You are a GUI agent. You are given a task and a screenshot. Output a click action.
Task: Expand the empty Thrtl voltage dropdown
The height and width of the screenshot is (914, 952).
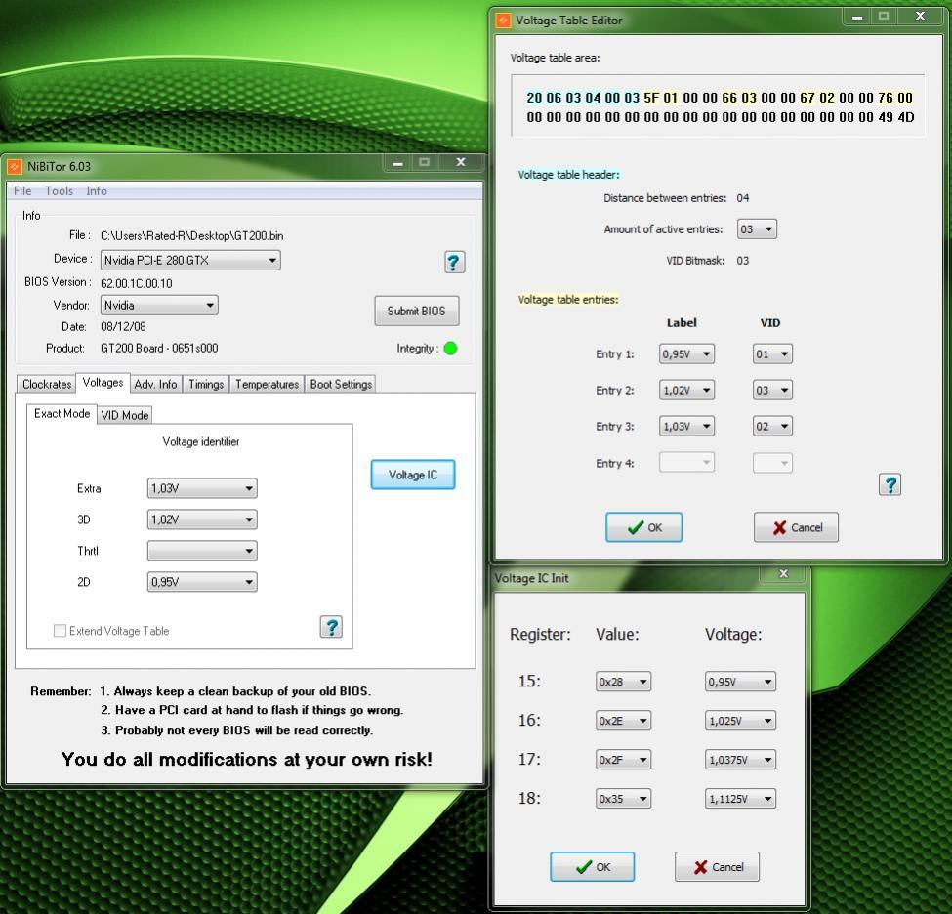click(202, 551)
